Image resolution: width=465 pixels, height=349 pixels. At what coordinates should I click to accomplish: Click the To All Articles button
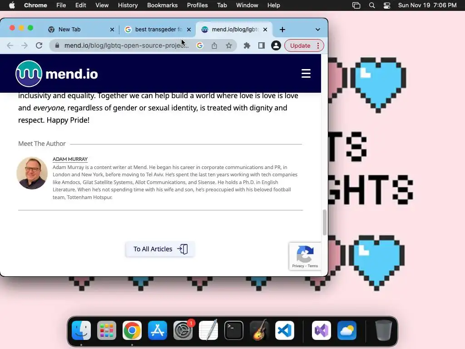pyautogui.click(x=160, y=249)
